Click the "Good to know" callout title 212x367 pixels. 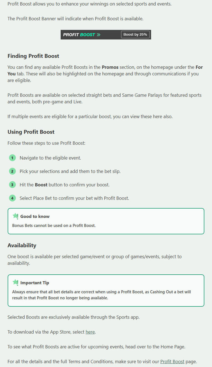coord(35,216)
